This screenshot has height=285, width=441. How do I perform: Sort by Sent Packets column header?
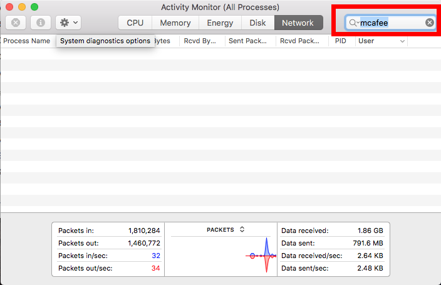pyautogui.click(x=249, y=41)
